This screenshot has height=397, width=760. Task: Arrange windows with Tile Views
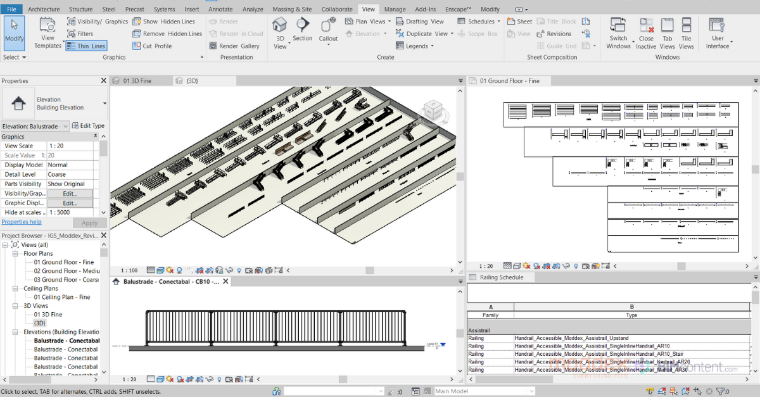coord(687,33)
